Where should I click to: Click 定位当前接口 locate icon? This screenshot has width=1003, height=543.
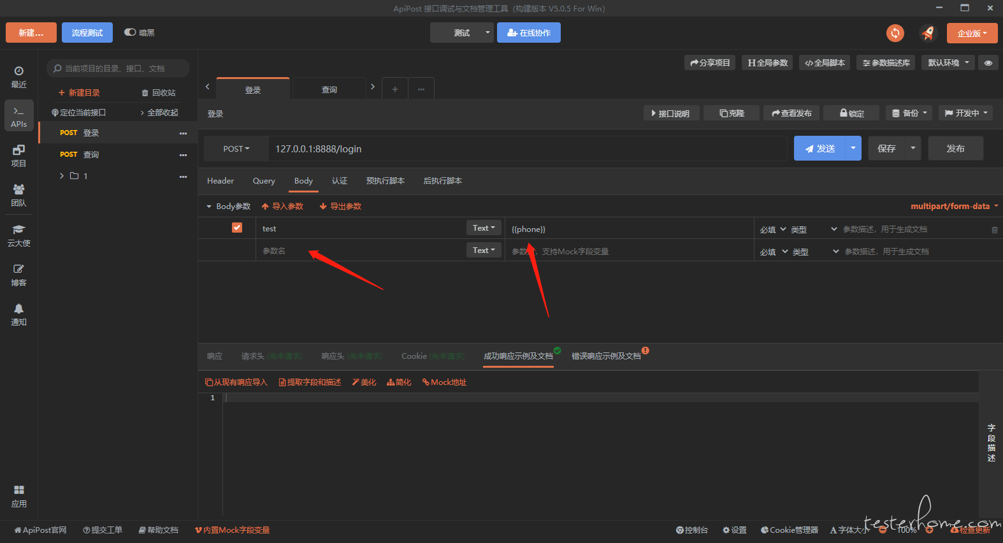(x=78, y=112)
